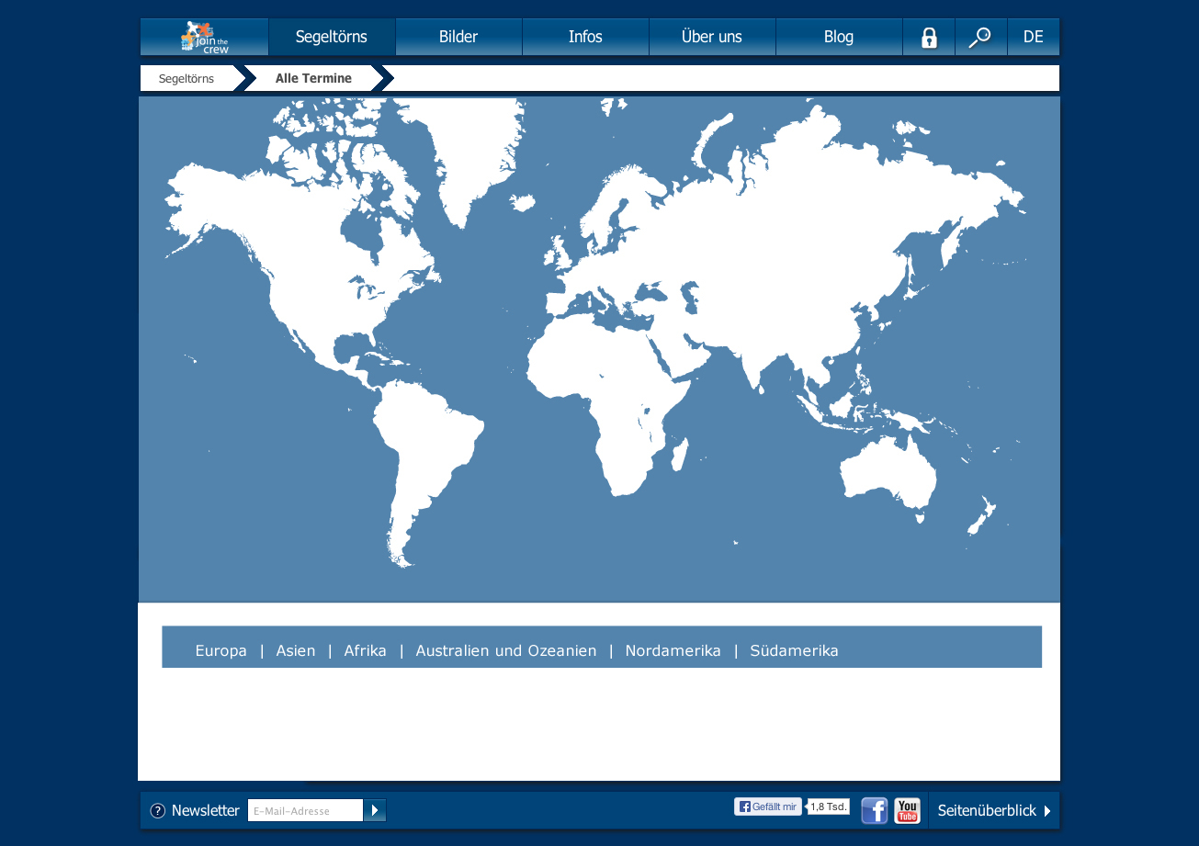
Task: Open the Segeltörns menu
Action: click(332, 37)
